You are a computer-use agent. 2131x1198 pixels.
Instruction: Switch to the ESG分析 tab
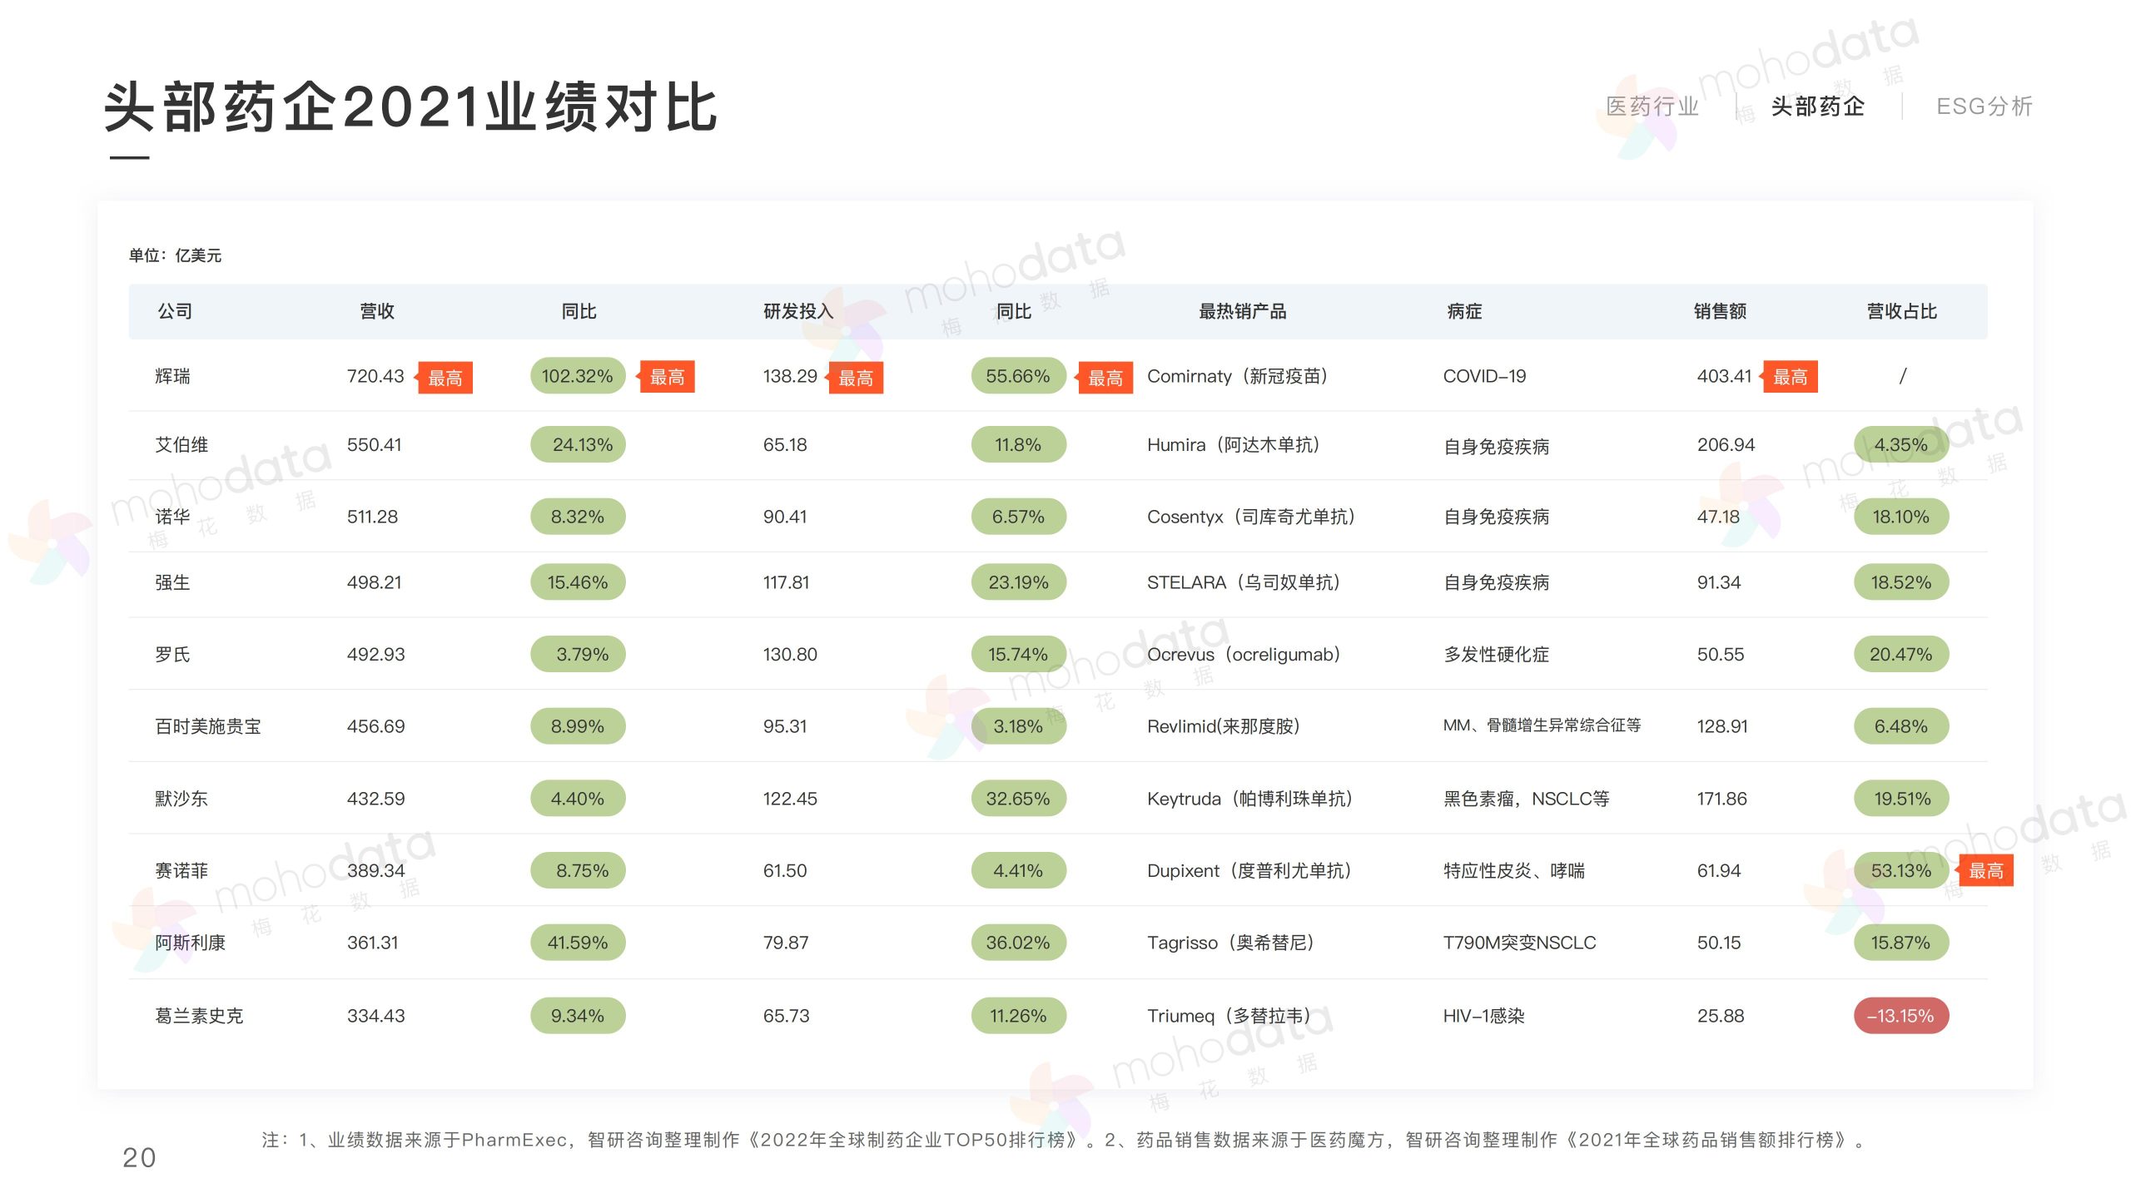point(1984,106)
